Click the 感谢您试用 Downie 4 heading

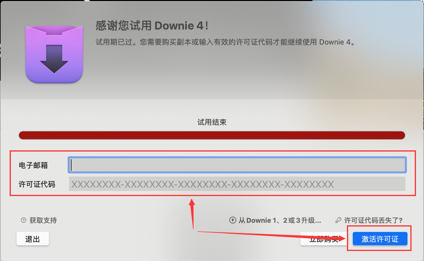click(x=152, y=26)
